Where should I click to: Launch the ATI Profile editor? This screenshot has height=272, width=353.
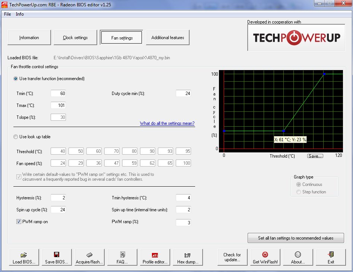[x=155, y=257]
